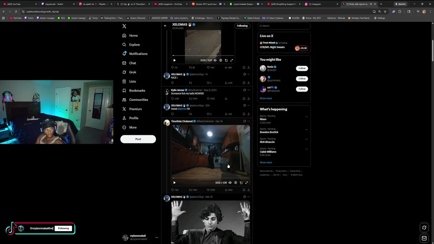
Task: Share the Kylie Jenner post
Action: click(249, 99)
